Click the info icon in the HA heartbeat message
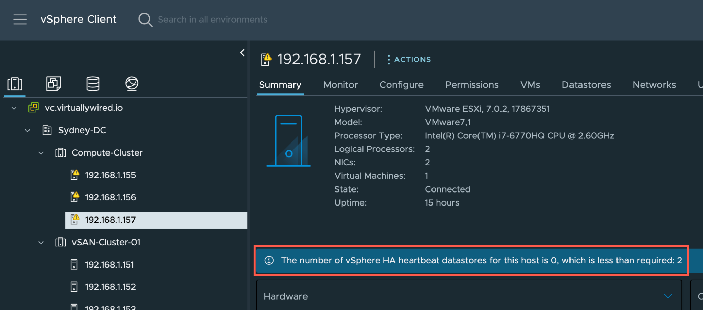The width and height of the screenshot is (703, 310). click(269, 260)
